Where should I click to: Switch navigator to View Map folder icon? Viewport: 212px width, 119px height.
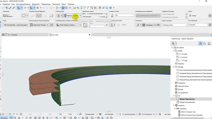coord(205,43)
